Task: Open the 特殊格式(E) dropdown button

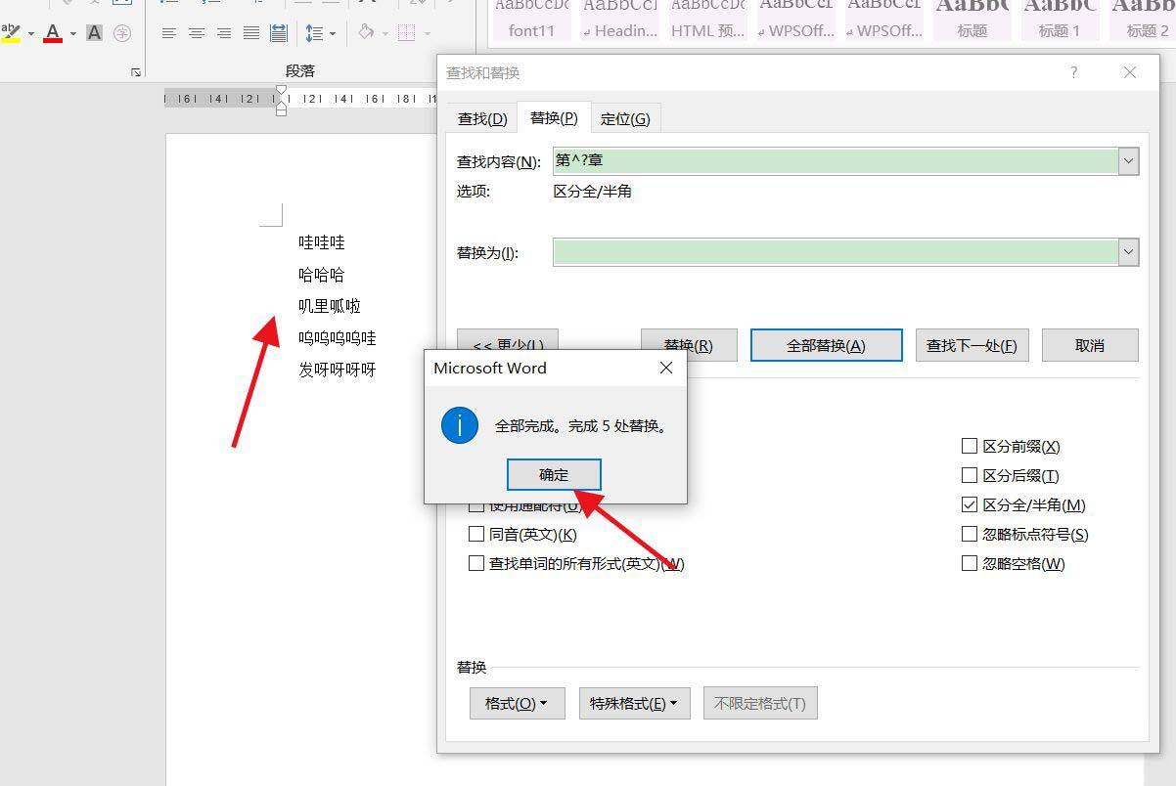Action: 634,703
